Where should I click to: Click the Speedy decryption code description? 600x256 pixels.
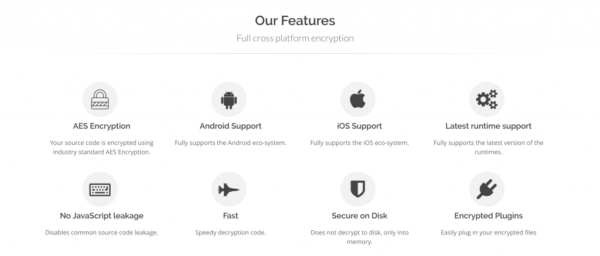pos(231,233)
